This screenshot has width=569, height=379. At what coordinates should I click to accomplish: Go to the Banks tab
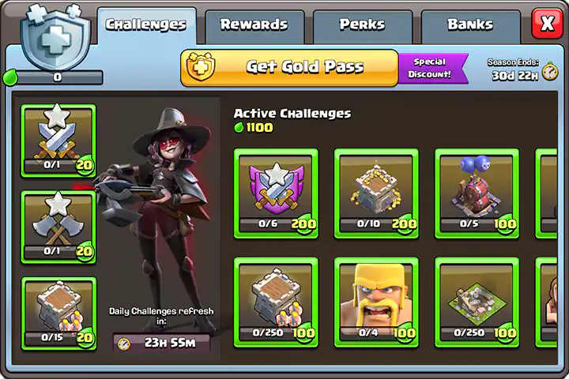470,26
